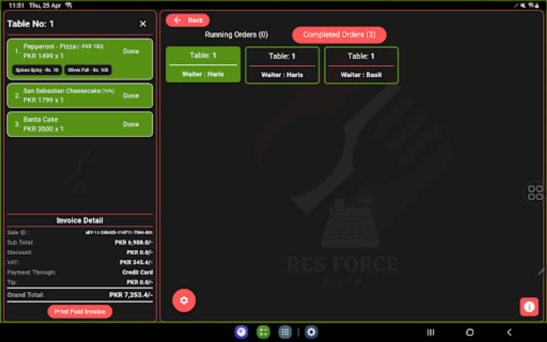Screen dimensions: 547x342
Task: Close the Table No 1 panel
Action: tap(142, 24)
